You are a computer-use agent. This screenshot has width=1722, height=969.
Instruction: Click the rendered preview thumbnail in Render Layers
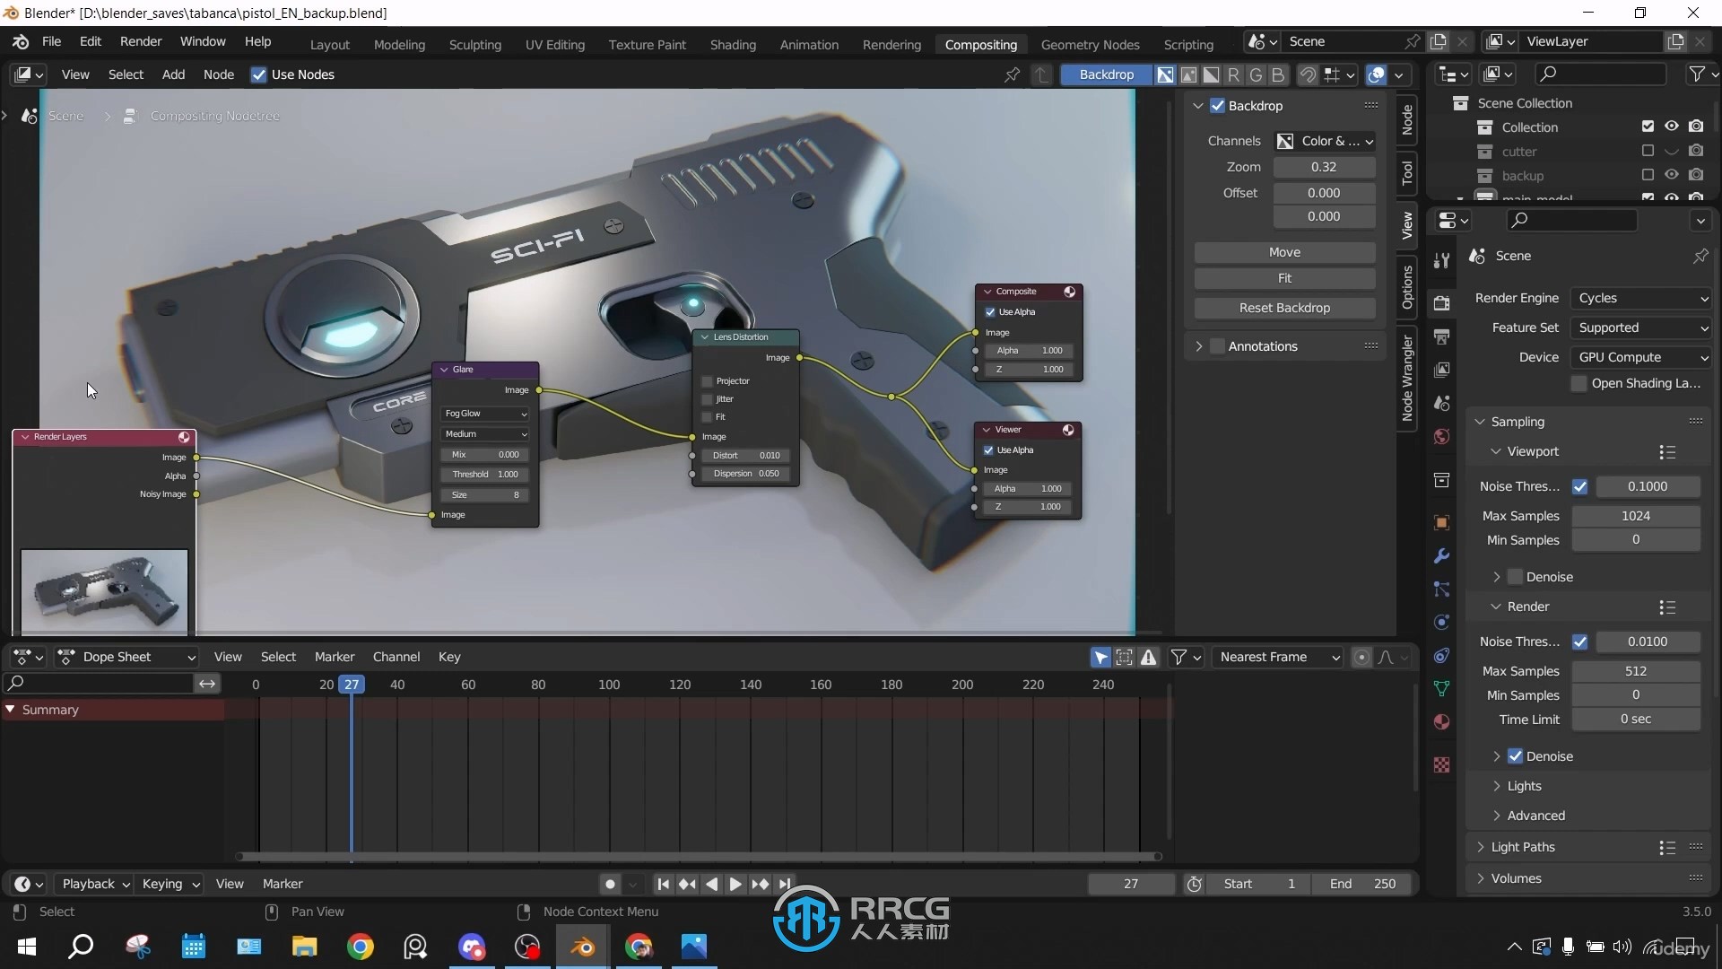click(103, 588)
